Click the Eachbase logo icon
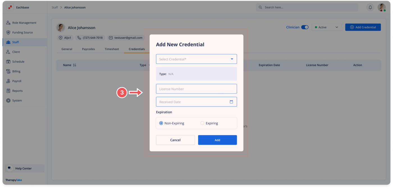Screen dimensions: 393x189 [x=10, y=7]
